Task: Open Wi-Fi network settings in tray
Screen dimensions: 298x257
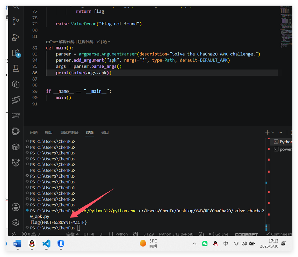Action: click(x=236, y=244)
